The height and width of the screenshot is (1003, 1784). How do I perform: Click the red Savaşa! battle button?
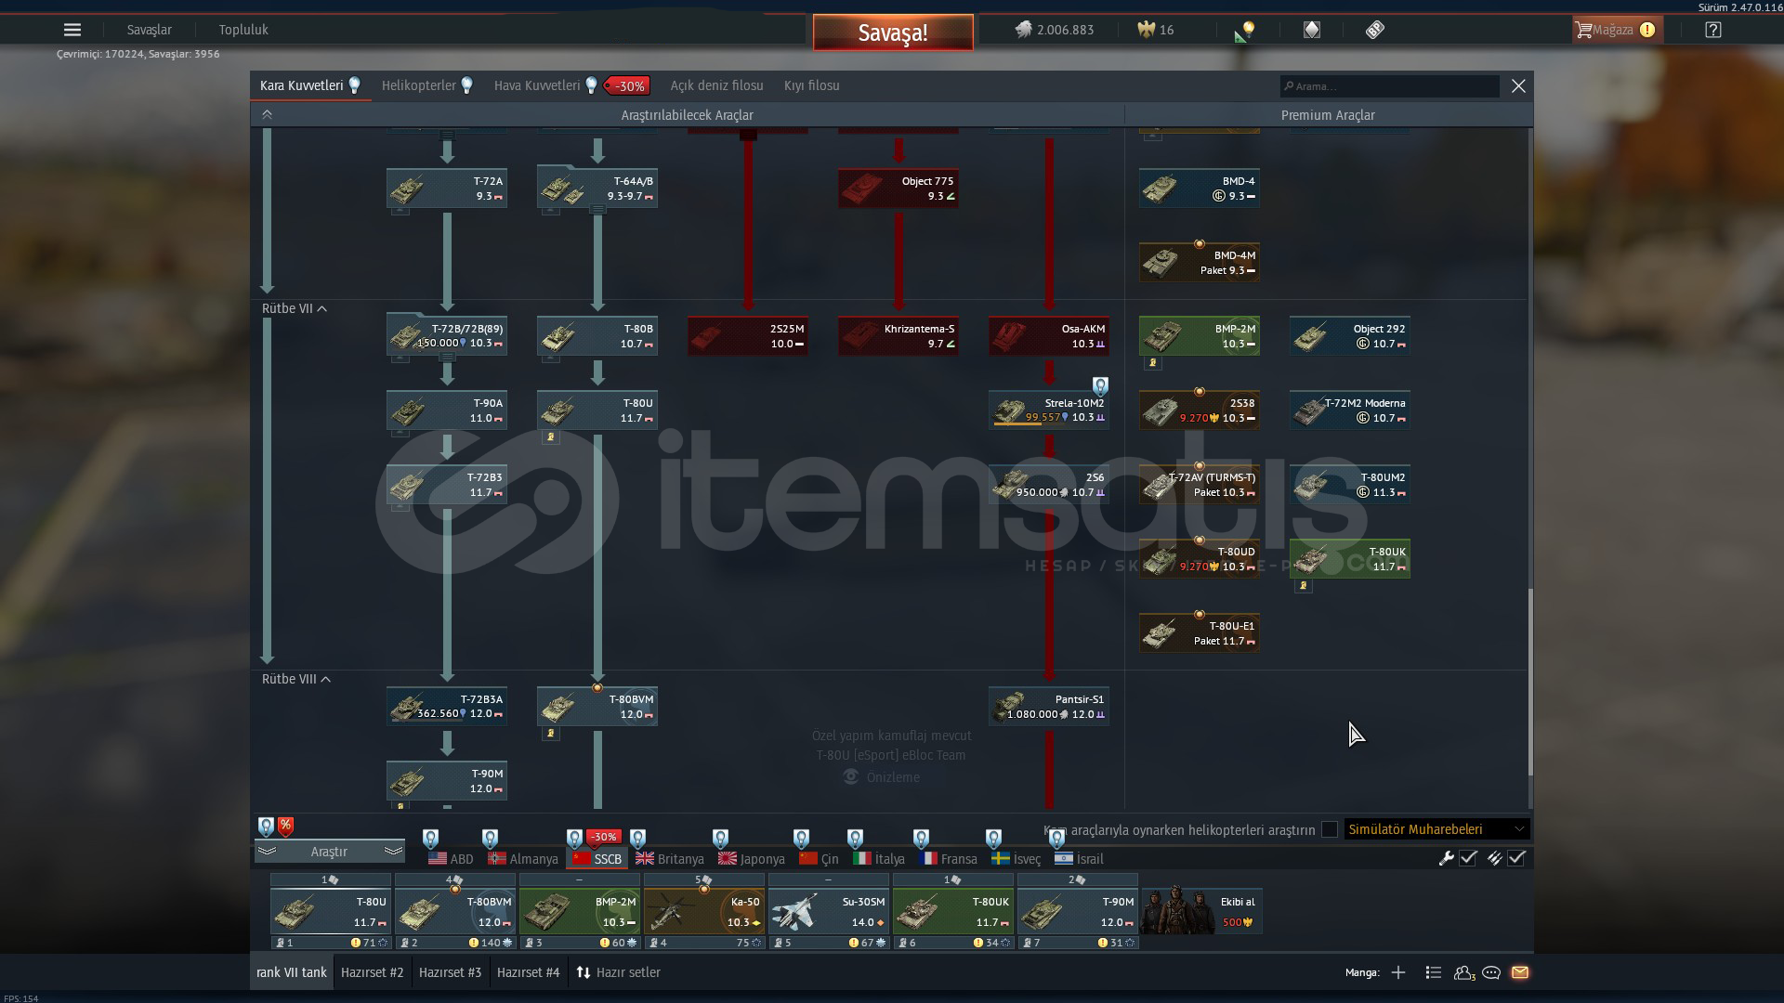click(x=893, y=33)
